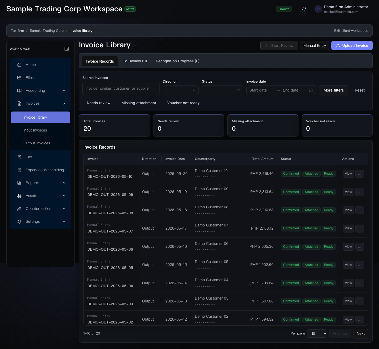Click the Assets boxes icon
Screen dimensions: 379x349
[19, 196]
